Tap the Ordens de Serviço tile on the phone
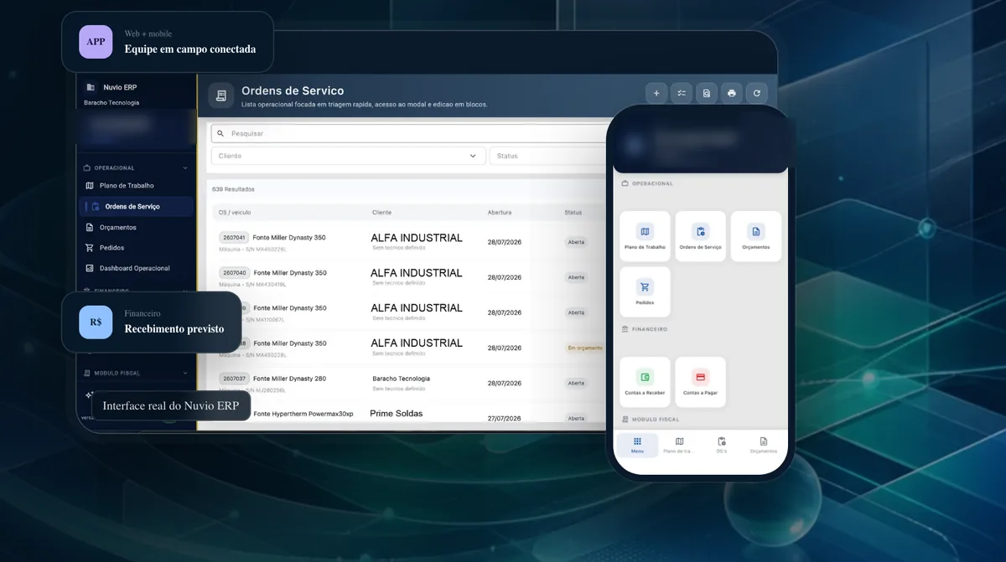The image size is (1006, 562). tap(701, 236)
